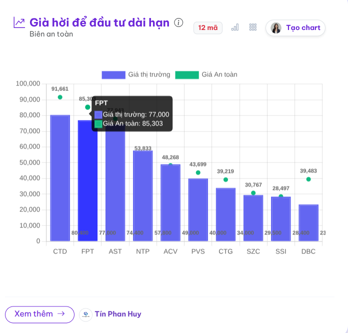Click the green dot labeled 91,661 above CTD
Screen dimensions: 348x333
coord(60,97)
